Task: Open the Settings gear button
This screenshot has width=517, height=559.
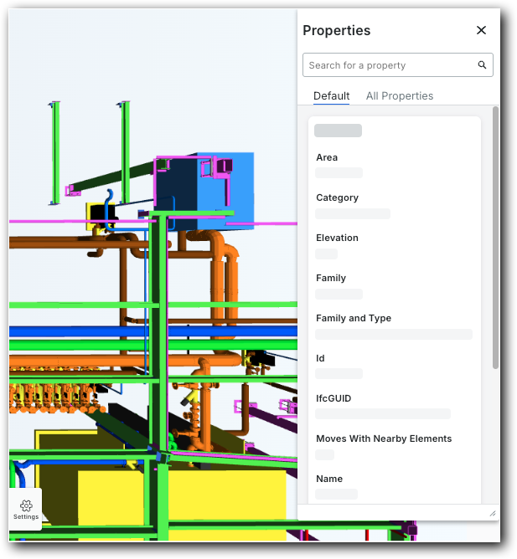Action: pos(26,510)
